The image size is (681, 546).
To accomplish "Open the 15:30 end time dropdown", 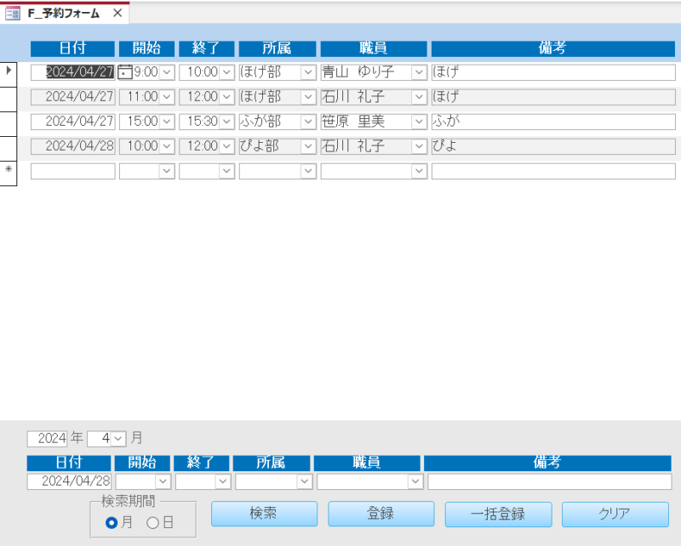I will [226, 122].
